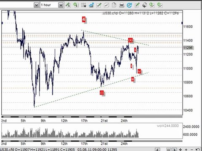The height and width of the screenshot is (151, 202).
Task: Click the magnifier with dollar sign icon
Action: pyautogui.click(x=76, y=5)
